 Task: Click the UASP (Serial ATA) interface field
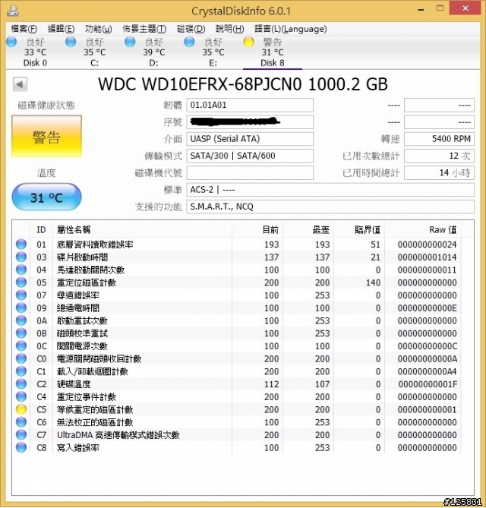coord(250,139)
